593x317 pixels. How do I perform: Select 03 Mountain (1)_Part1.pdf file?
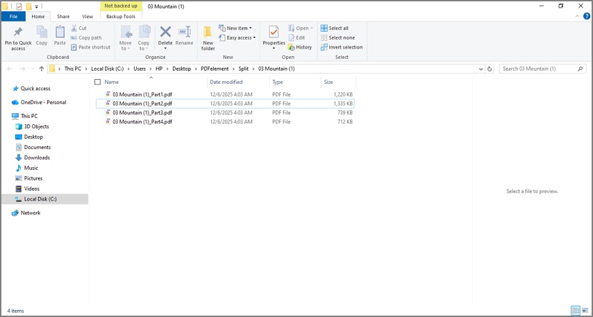point(225,94)
